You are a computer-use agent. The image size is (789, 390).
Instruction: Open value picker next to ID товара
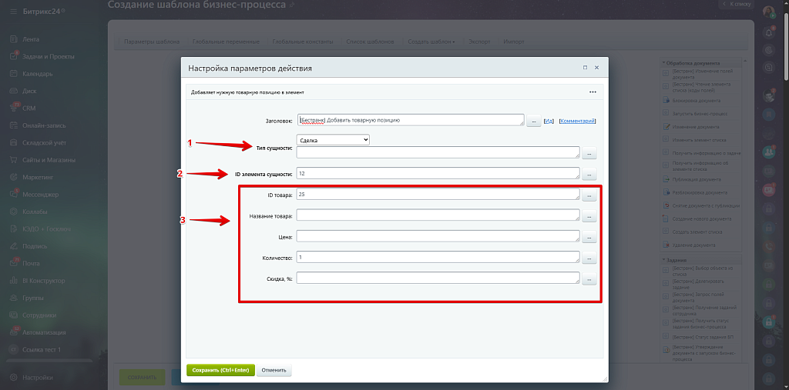(x=589, y=196)
